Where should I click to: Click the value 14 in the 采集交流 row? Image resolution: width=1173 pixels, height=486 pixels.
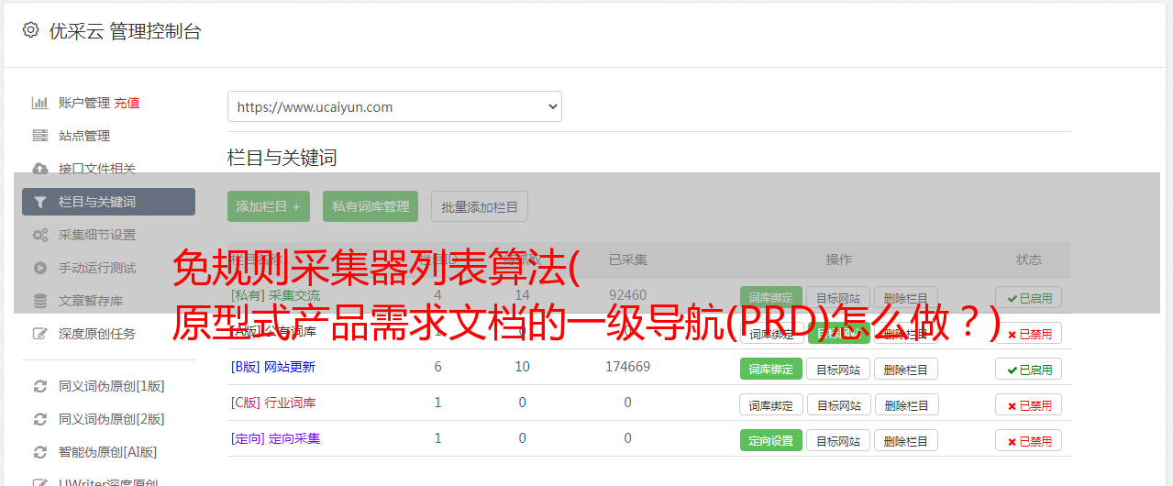click(523, 295)
